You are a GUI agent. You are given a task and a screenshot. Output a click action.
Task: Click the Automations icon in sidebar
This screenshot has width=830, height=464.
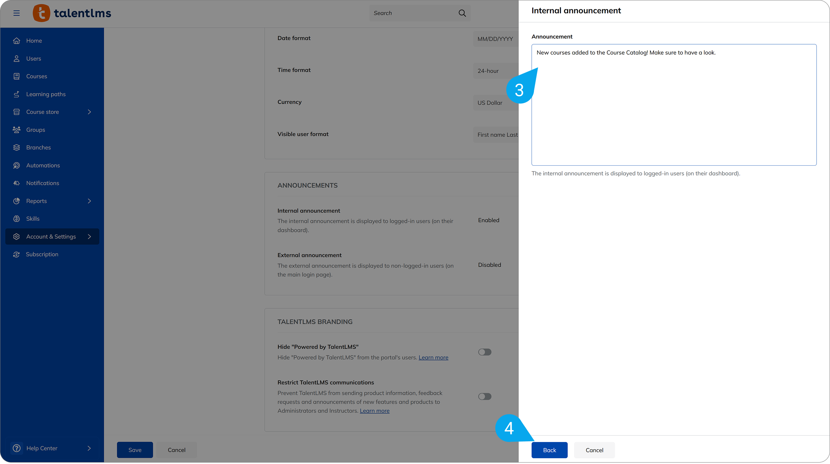[x=17, y=165]
